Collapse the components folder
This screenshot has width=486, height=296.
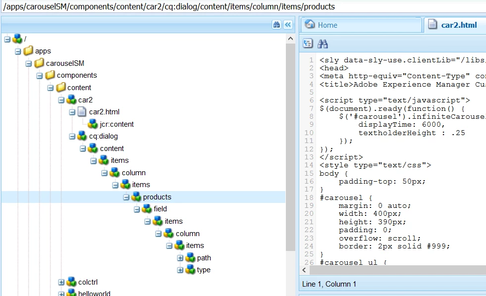click(x=39, y=76)
